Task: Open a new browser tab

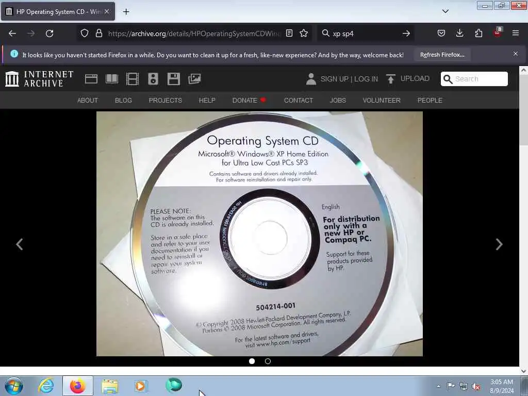Action: pyautogui.click(x=126, y=12)
